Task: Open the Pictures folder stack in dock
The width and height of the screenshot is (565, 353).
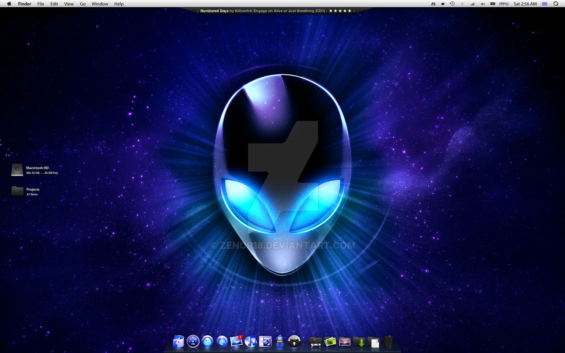Action: [330, 342]
